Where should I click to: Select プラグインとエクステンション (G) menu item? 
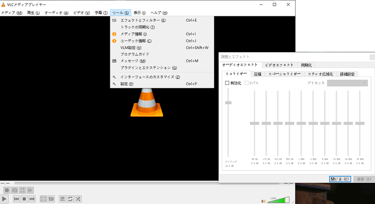(x=162, y=68)
